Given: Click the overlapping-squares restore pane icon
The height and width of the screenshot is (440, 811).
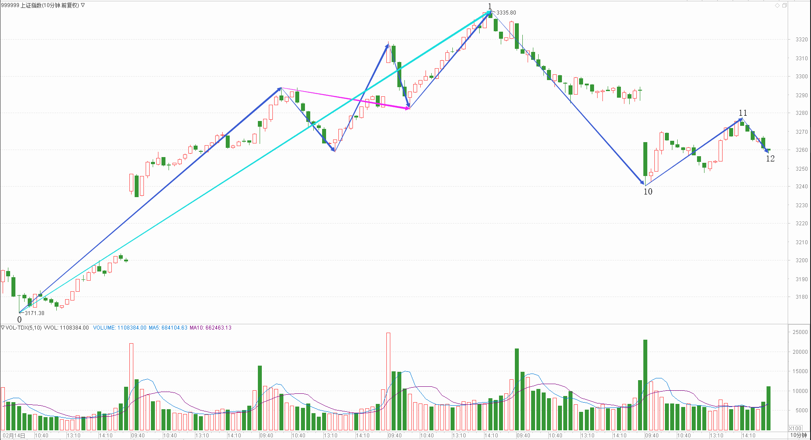Looking at the screenshot, I should 784,5.
